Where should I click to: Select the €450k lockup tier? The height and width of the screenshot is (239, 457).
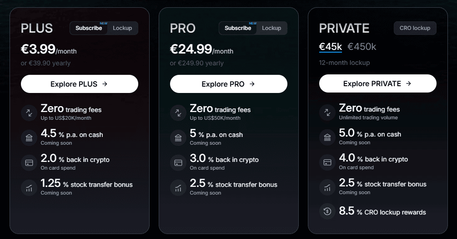coord(362,47)
